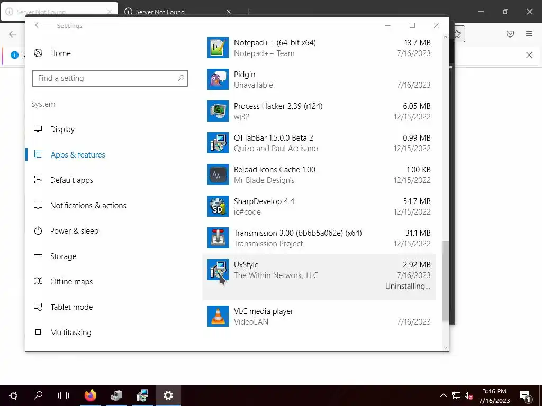Select Reload Icons Cache 1.00 entry
The width and height of the screenshot is (542, 406).
[x=319, y=174]
